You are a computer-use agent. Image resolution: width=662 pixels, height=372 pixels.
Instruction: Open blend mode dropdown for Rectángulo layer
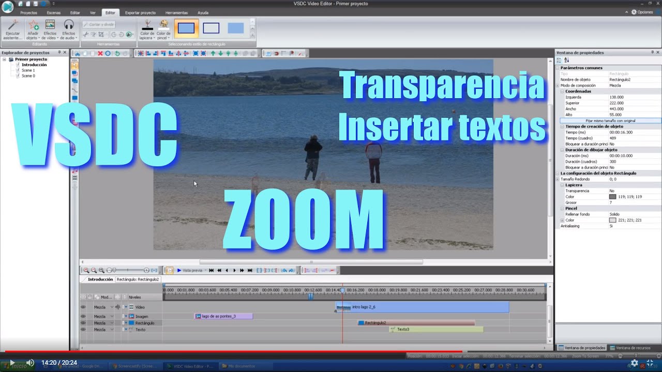pyautogui.click(x=112, y=323)
